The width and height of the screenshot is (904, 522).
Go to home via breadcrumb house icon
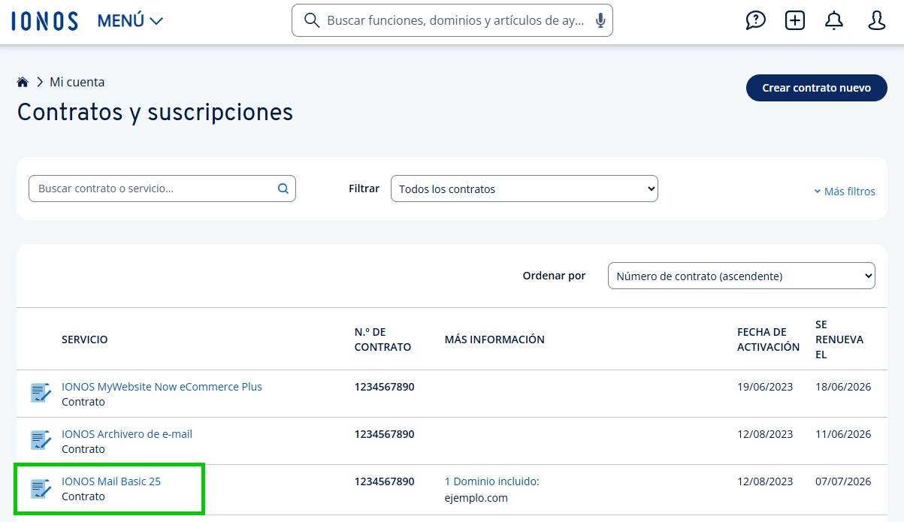point(23,82)
